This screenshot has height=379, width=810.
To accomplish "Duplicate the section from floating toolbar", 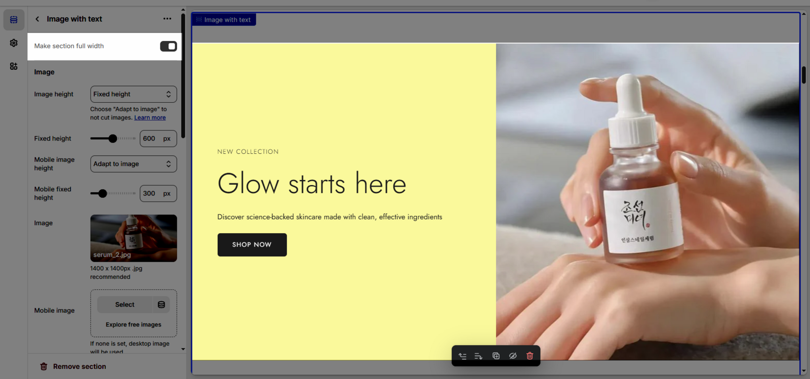I will pos(496,356).
